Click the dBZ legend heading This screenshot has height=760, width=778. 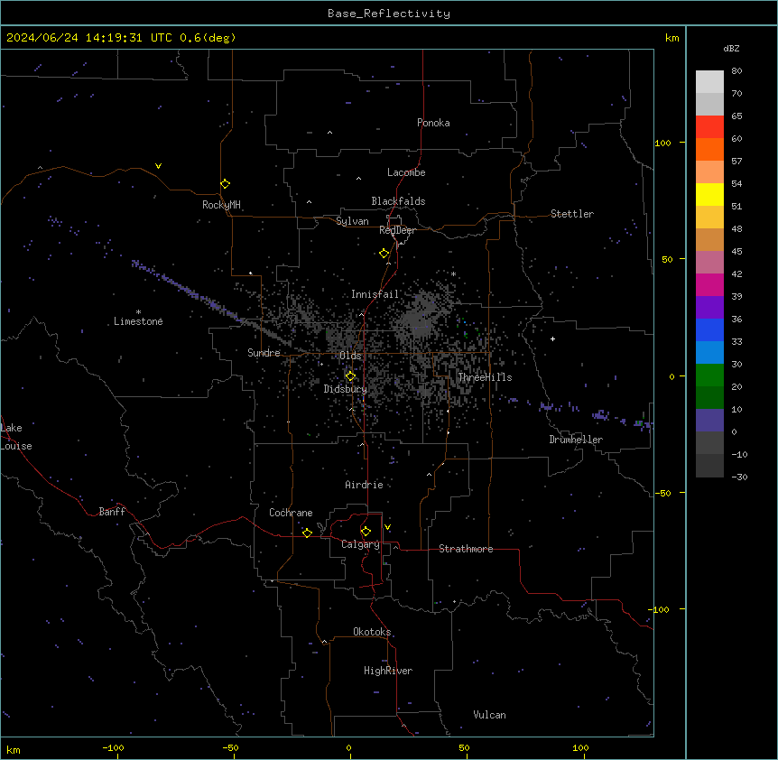[731, 48]
